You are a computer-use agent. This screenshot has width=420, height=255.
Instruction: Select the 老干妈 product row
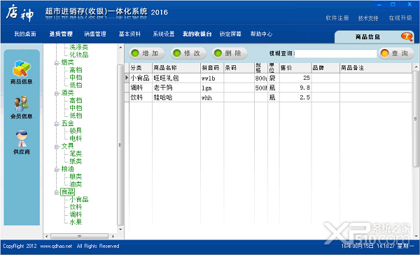pyautogui.click(x=268, y=88)
